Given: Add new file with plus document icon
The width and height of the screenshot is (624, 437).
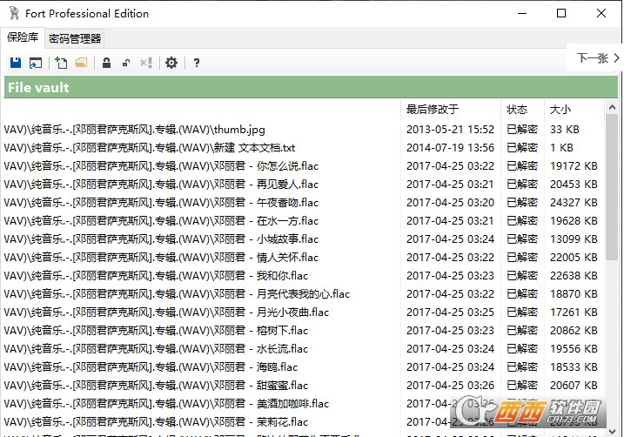Looking at the screenshot, I should (61, 63).
